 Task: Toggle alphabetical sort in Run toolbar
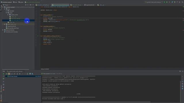12,74
